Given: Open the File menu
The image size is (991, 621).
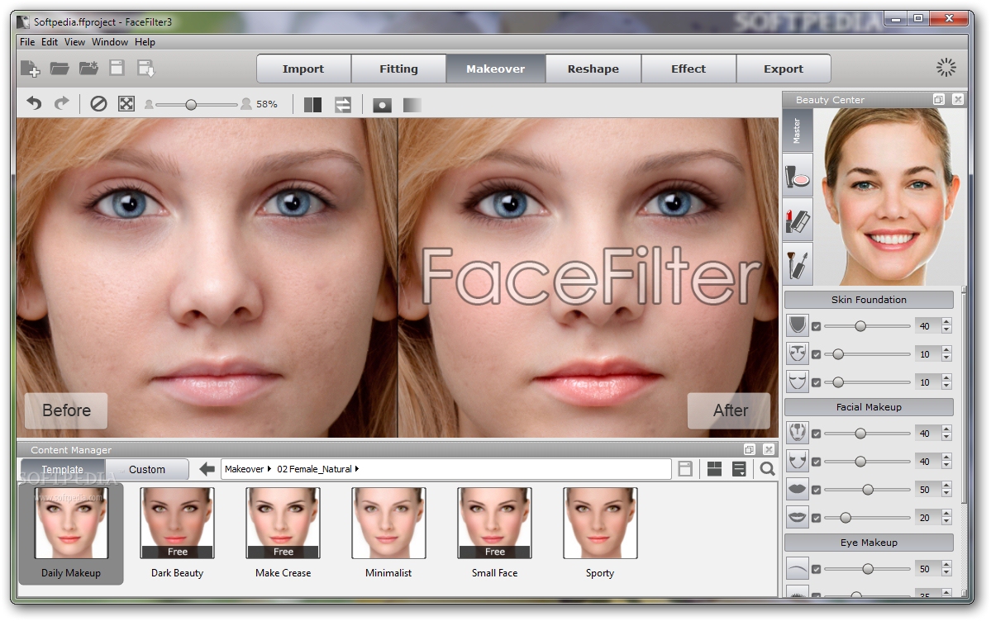Looking at the screenshot, I should click(x=27, y=41).
